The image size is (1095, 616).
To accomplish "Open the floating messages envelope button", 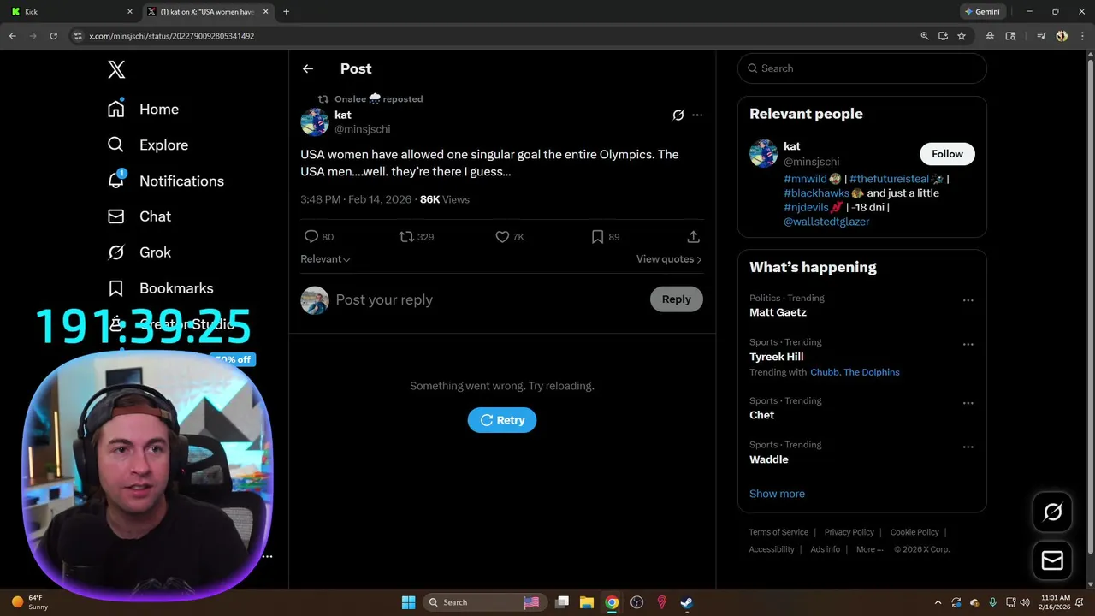I will 1052,560.
